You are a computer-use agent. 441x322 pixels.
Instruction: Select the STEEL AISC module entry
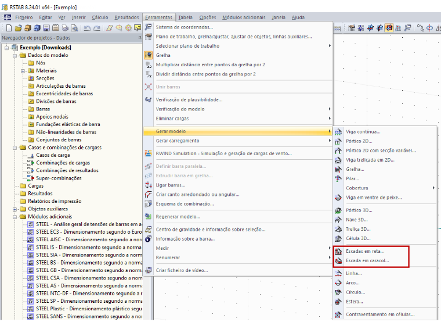(x=89, y=239)
